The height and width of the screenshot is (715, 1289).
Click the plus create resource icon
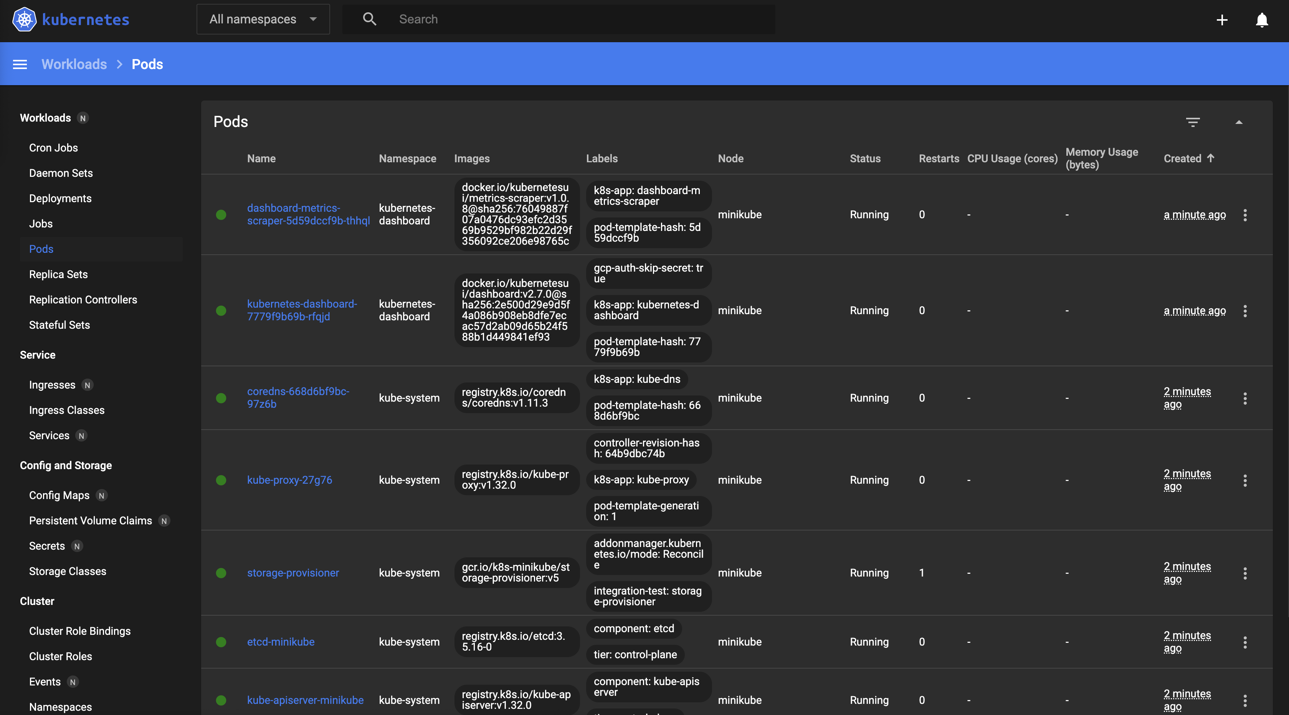click(1222, 20)
